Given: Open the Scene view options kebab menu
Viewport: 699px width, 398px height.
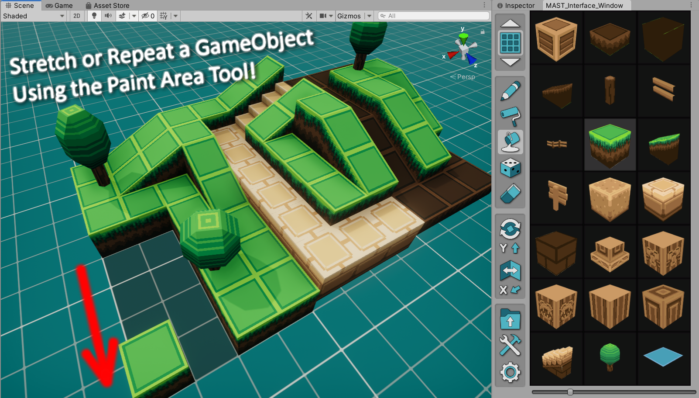Looking at the screenshot, I should 484,5.
